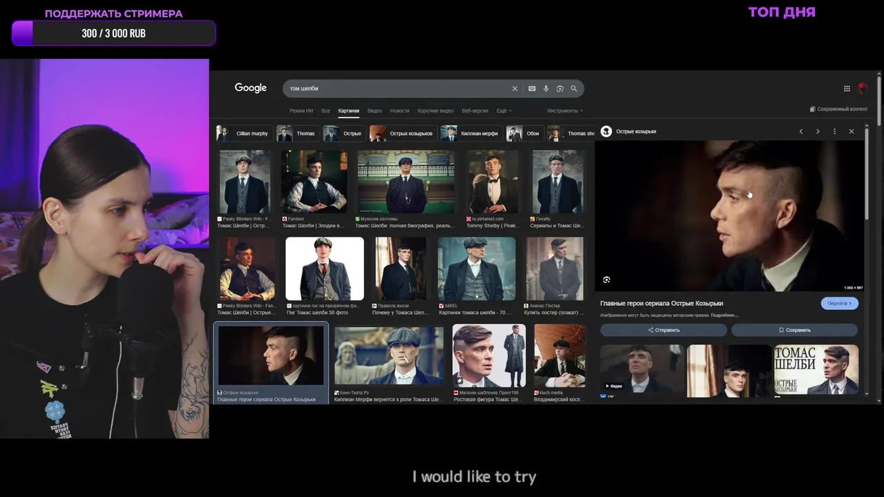
Task: Open the Инструменты dropdown
Action: pyautogui.click(x=565, y=110)
